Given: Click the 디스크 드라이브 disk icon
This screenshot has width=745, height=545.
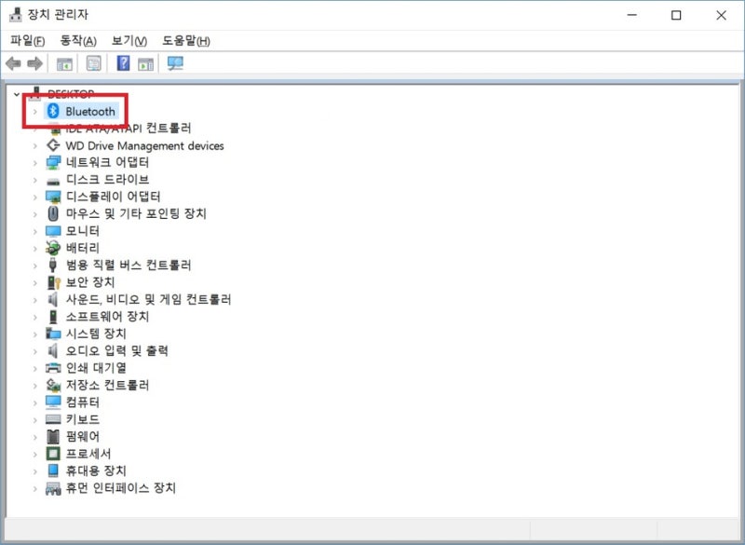Looking at the screenshot, I should tap(53, 181).
